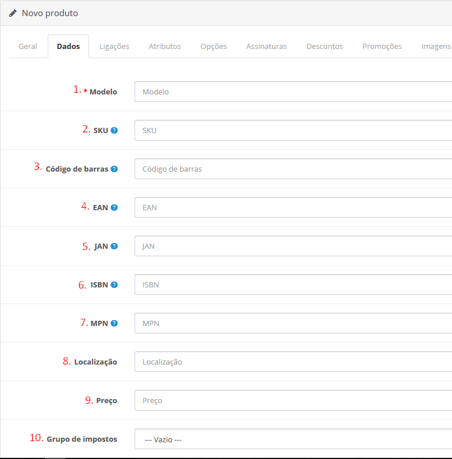Image resolution: width=452 pixels, height=459 pixels.
Task: Go to the Atributos tab
Action: [164, 46]
